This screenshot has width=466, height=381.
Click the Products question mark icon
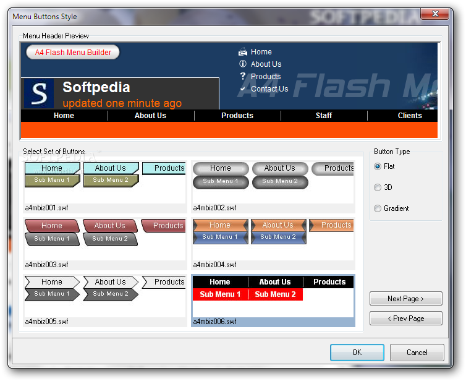tap(243, 76)
